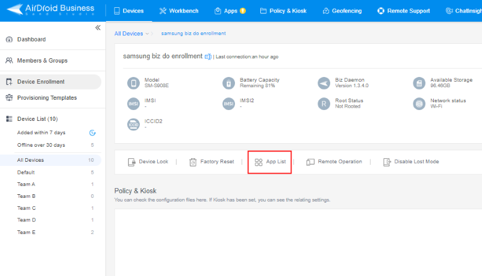Collapse the left sidebar with double-arrow icon
482x276 pixels.
click(x=98, y=28)
